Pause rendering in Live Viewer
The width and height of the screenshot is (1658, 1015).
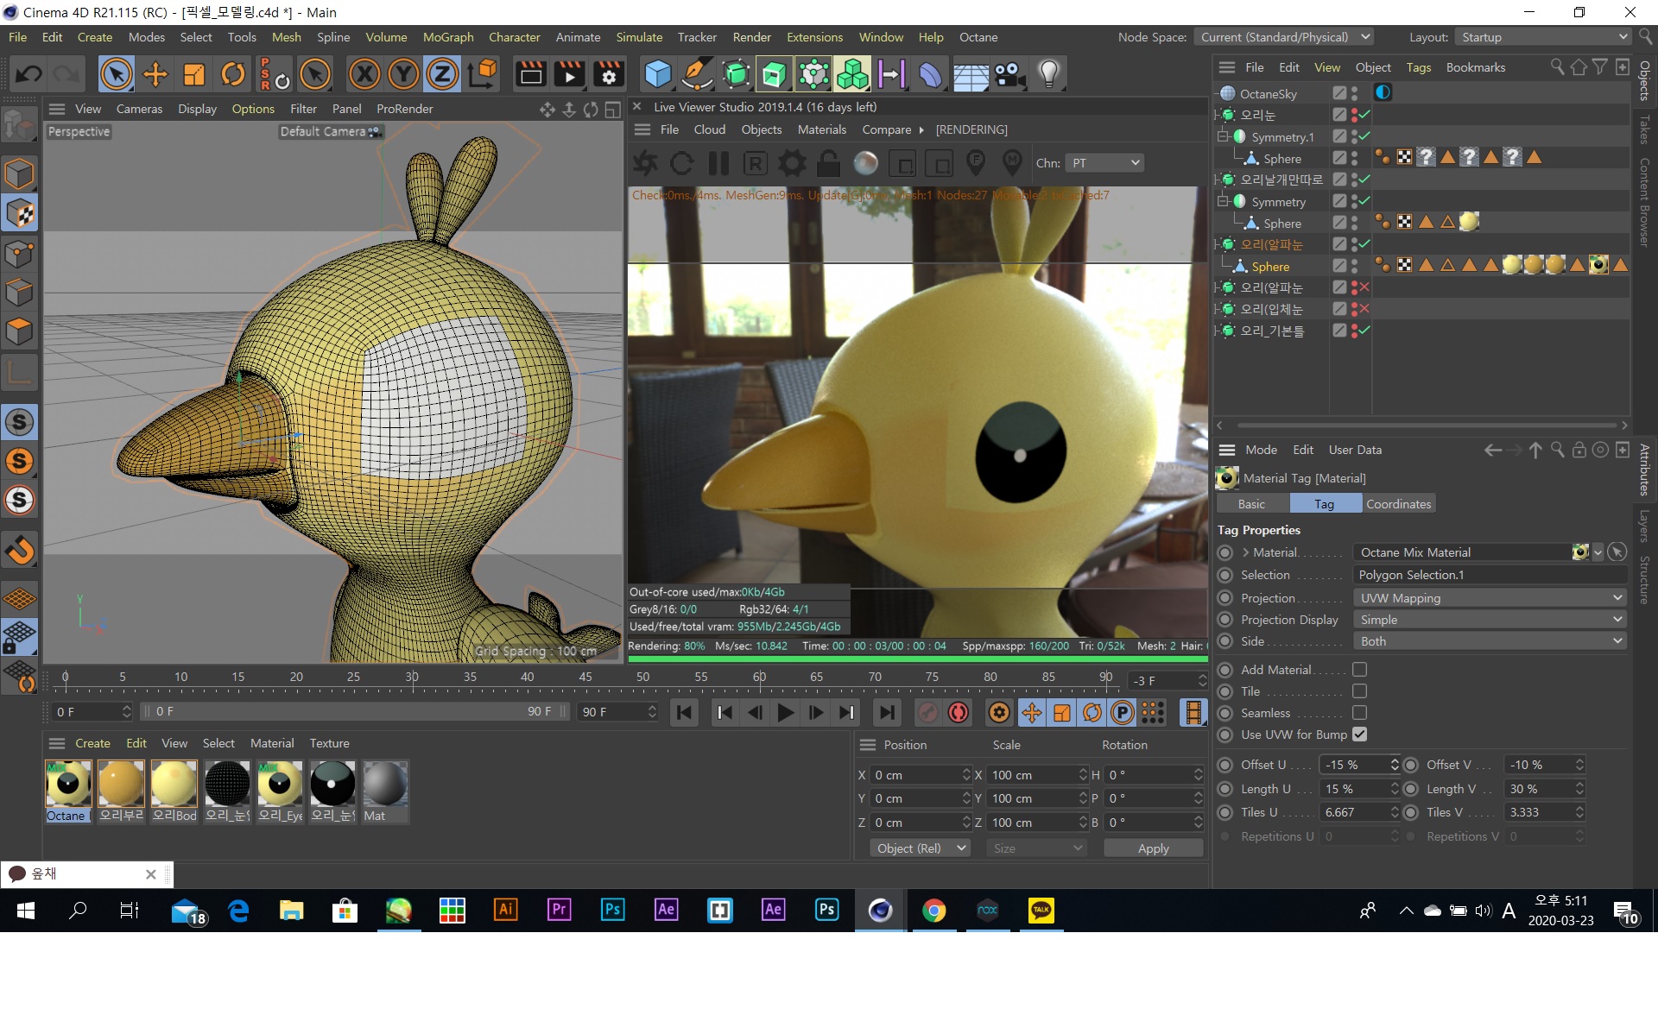pos(718,163)
